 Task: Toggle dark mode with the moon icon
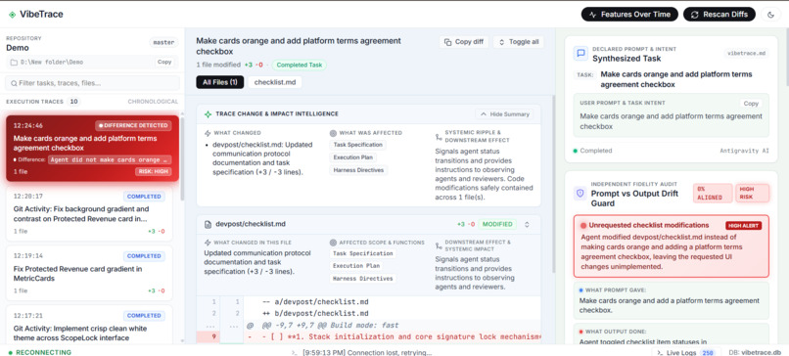click(770, 15)
